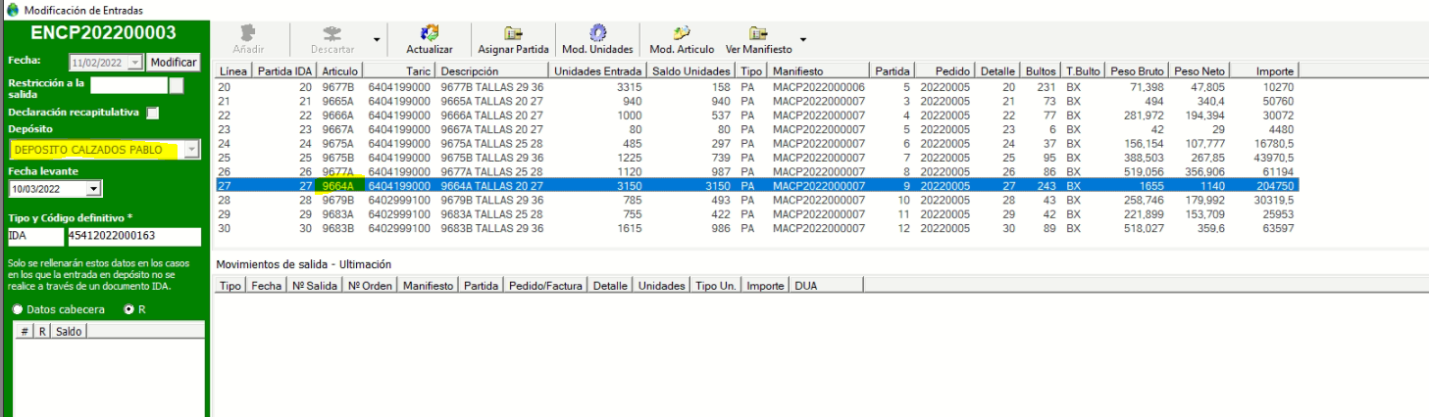This screenshot has height=417, width=1429.
Task: Click the small button beside Restricción field
Action: [x=177, y=85]
